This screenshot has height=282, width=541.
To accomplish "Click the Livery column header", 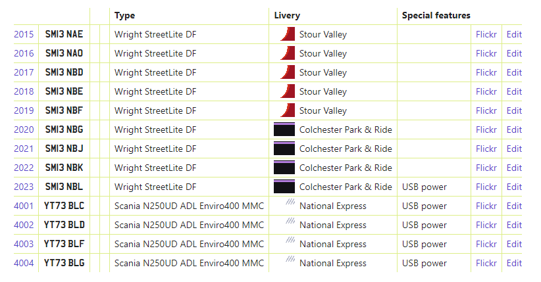I will pyautogui.click(x=287, y=15).
